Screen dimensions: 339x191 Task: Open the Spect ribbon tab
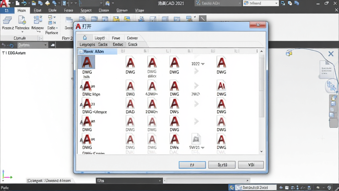86,10
